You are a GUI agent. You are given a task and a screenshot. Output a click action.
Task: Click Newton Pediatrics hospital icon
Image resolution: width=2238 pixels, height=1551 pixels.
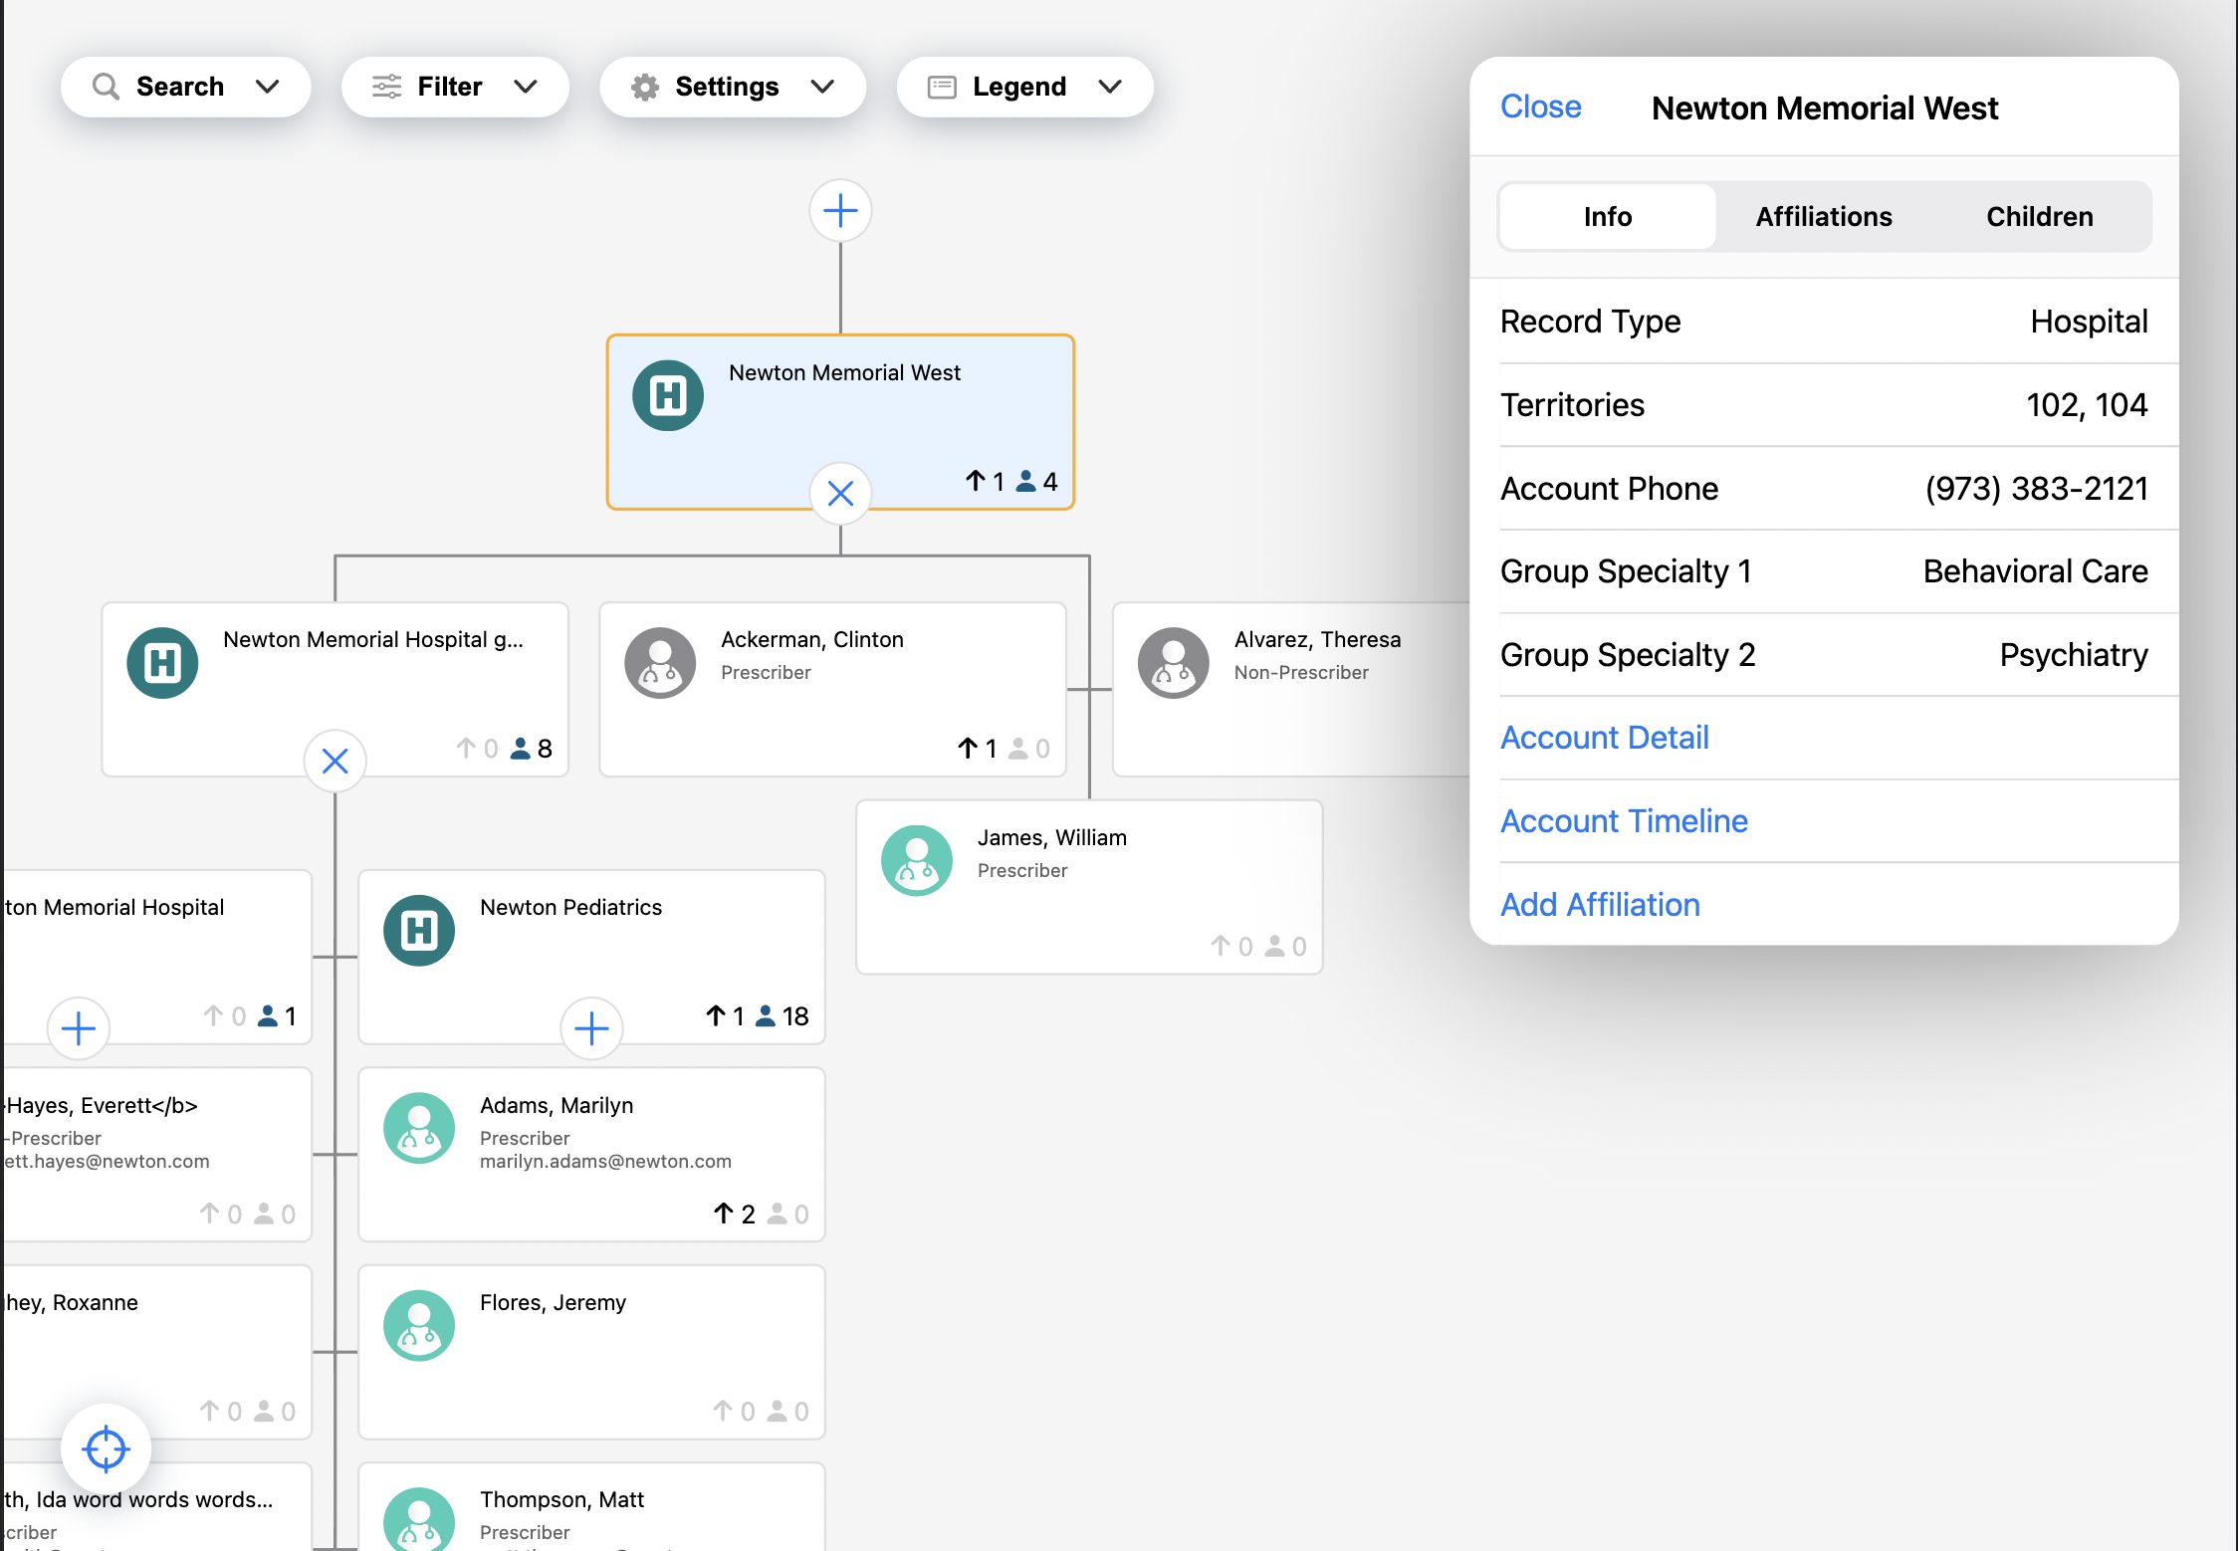419,930
